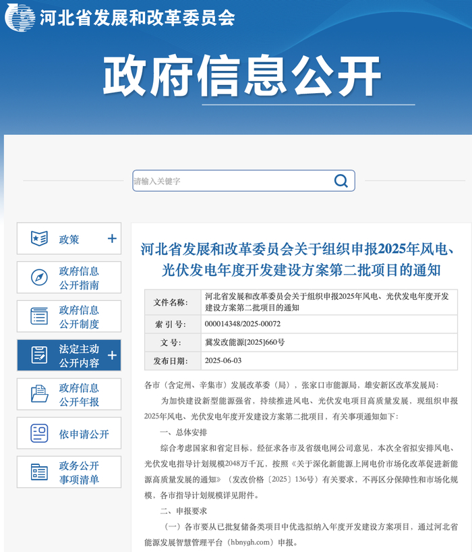Click the form icon for 依申请公开

click(x=39, y=433)
